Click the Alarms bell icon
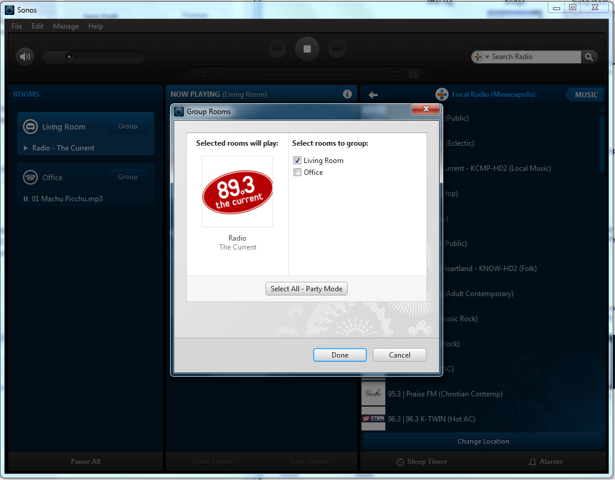 click(x=533, y=462)
